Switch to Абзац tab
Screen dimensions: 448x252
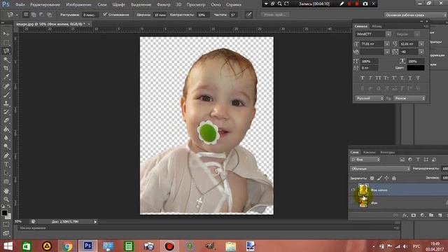click(377, 26)
